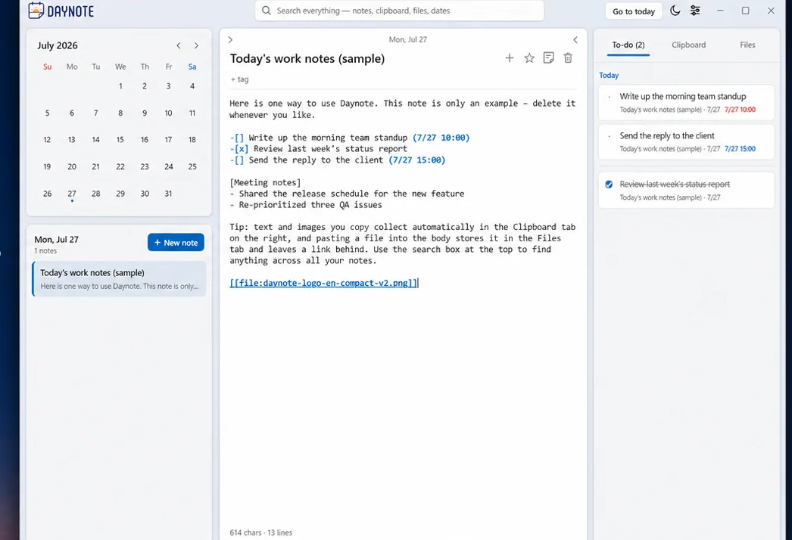Select July 20 on the calendar
792x540 pixels.
72,166
